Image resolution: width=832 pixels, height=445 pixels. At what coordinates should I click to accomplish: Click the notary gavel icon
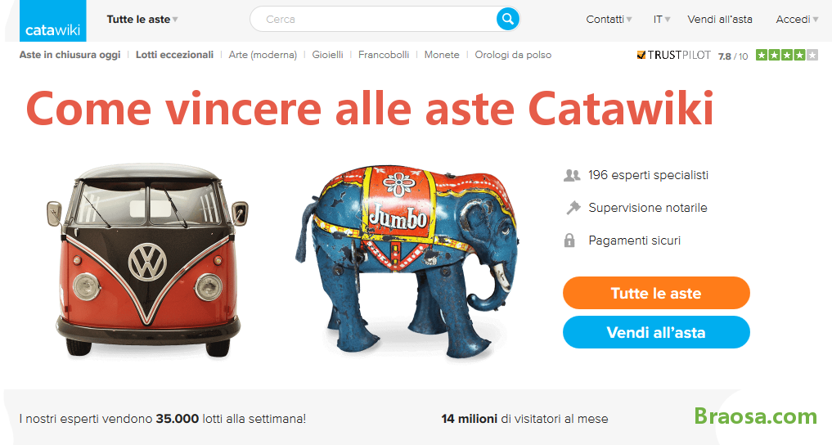pos(573,208)
